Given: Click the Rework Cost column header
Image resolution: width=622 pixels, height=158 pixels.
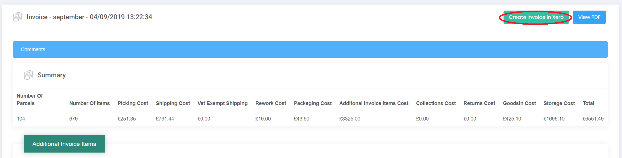Looking at the screenshot, I should pos(271,103).
